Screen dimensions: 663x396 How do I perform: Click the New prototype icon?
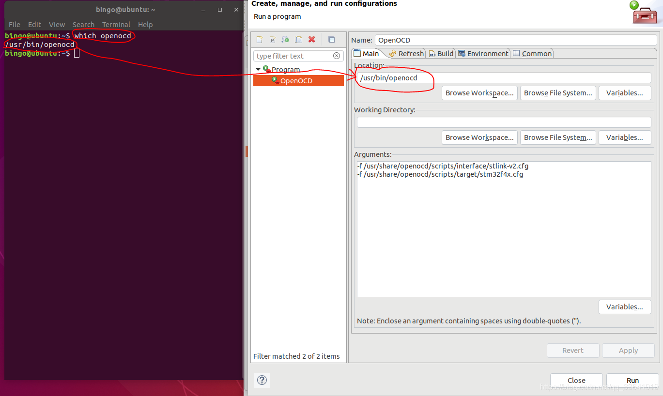click(x=273, y=40)
